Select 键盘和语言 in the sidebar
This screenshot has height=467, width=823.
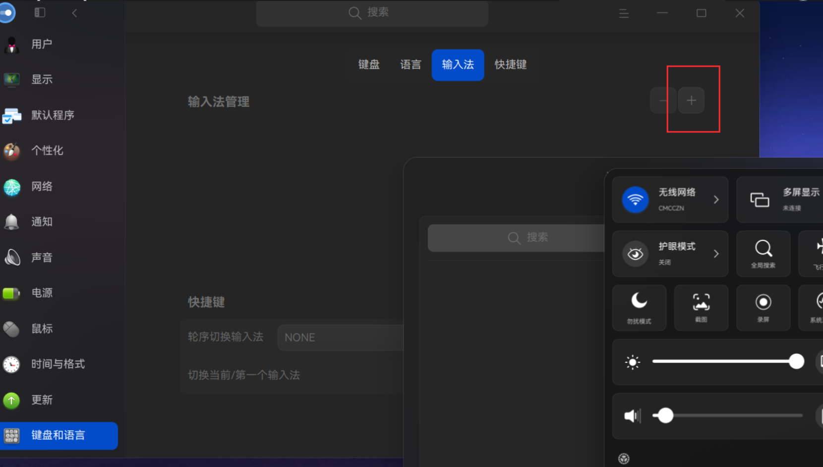click(59, 436)
